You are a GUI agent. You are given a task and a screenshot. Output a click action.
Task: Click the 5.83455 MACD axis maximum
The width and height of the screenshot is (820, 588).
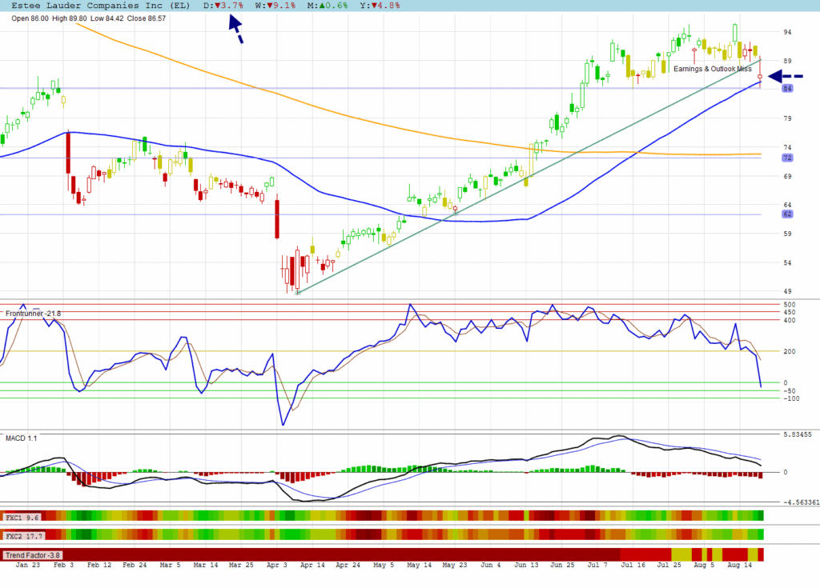point(798,435)
